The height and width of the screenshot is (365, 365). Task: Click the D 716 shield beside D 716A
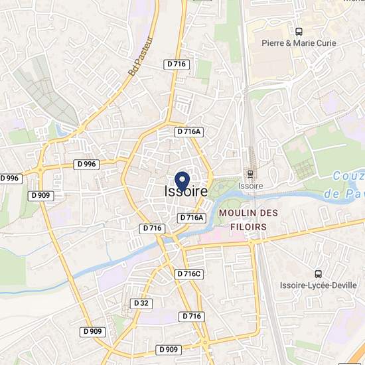[x=152, y=228]
